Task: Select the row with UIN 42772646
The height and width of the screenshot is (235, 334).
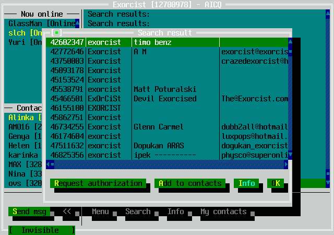Action: (167, 52)
